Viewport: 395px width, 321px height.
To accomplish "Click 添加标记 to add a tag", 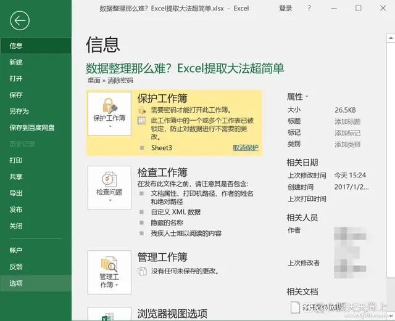I will pyautogui.click(x=347, y=133).
